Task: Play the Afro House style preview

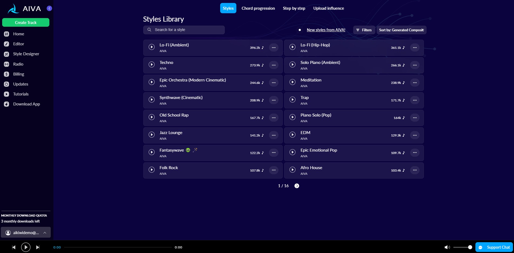Action: coord(292,170)
